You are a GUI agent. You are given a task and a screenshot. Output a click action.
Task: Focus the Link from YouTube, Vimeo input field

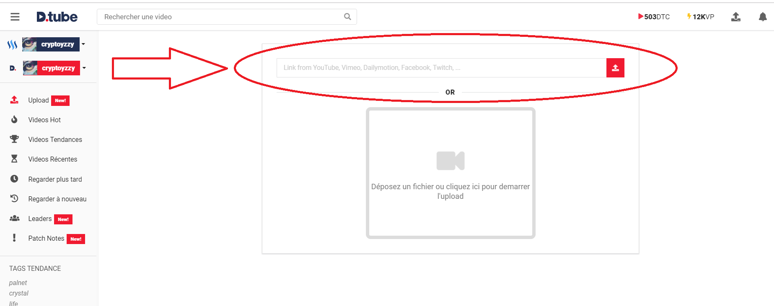(x=442, y=68)
